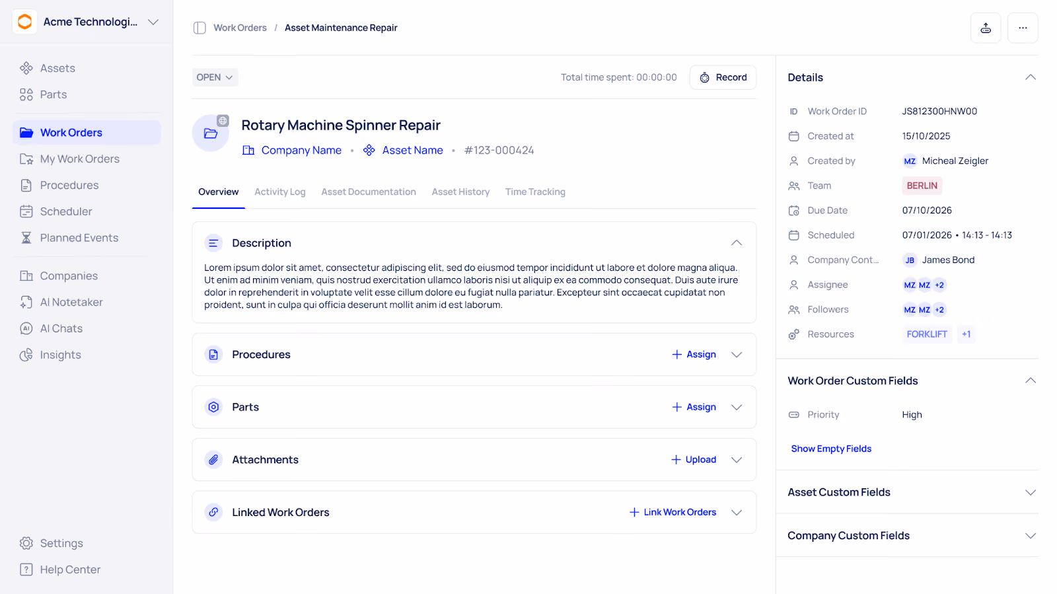Assign parts to the work order
The width and height of the screenshot is (1057, 594).
(x=694, y=407)
